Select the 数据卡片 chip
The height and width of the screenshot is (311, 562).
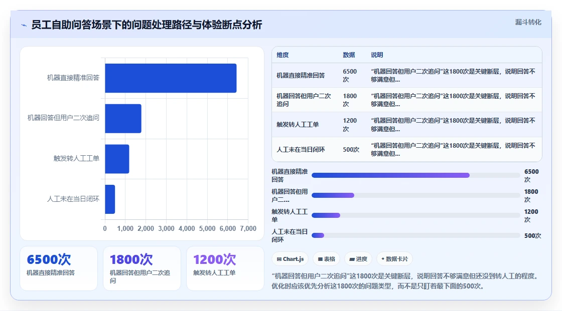point(394,259)
